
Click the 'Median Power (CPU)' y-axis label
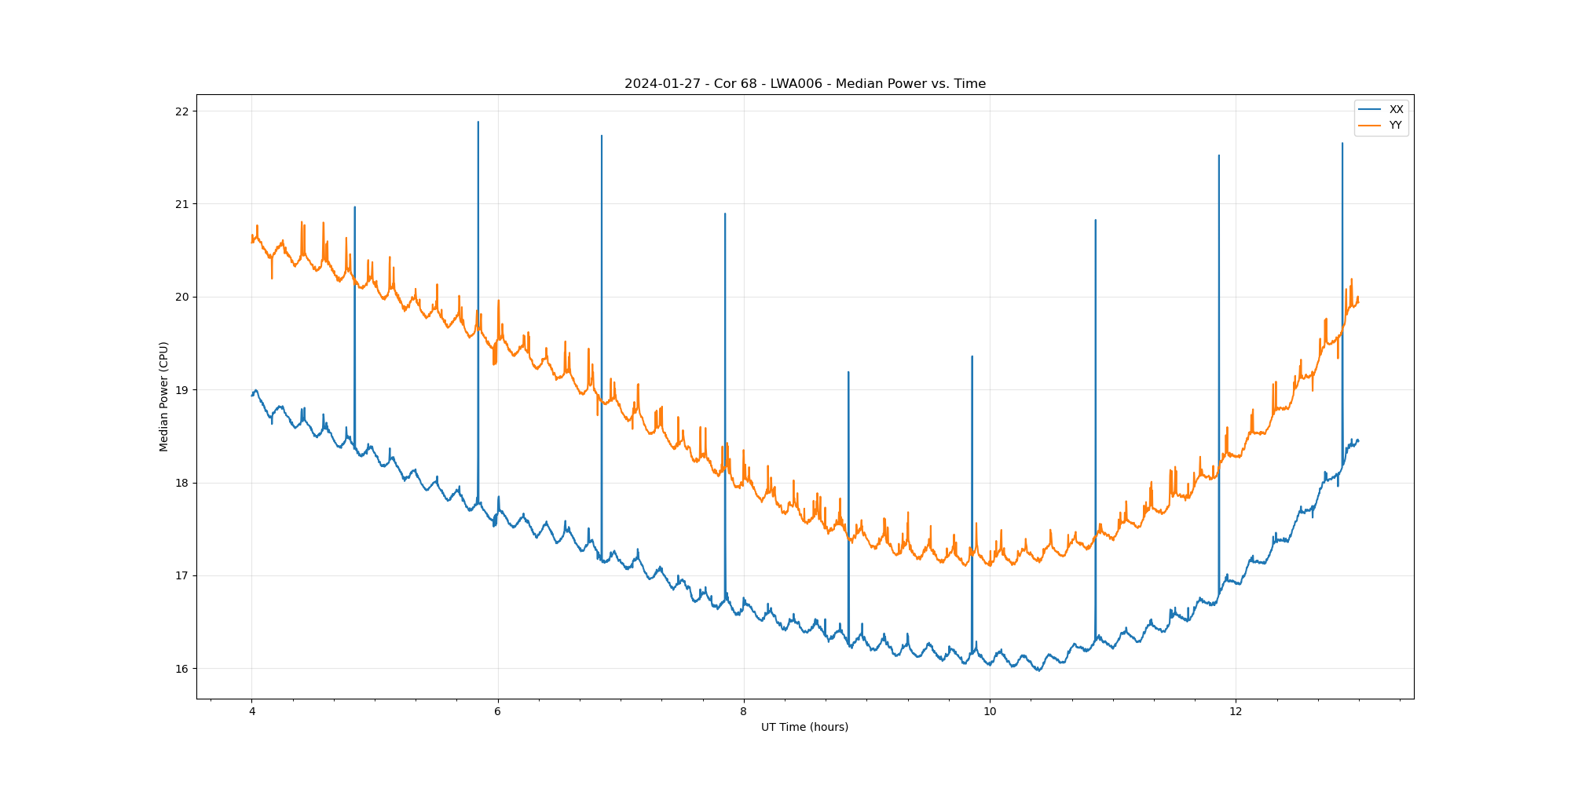pyautogui.click(x=164, y=396)
